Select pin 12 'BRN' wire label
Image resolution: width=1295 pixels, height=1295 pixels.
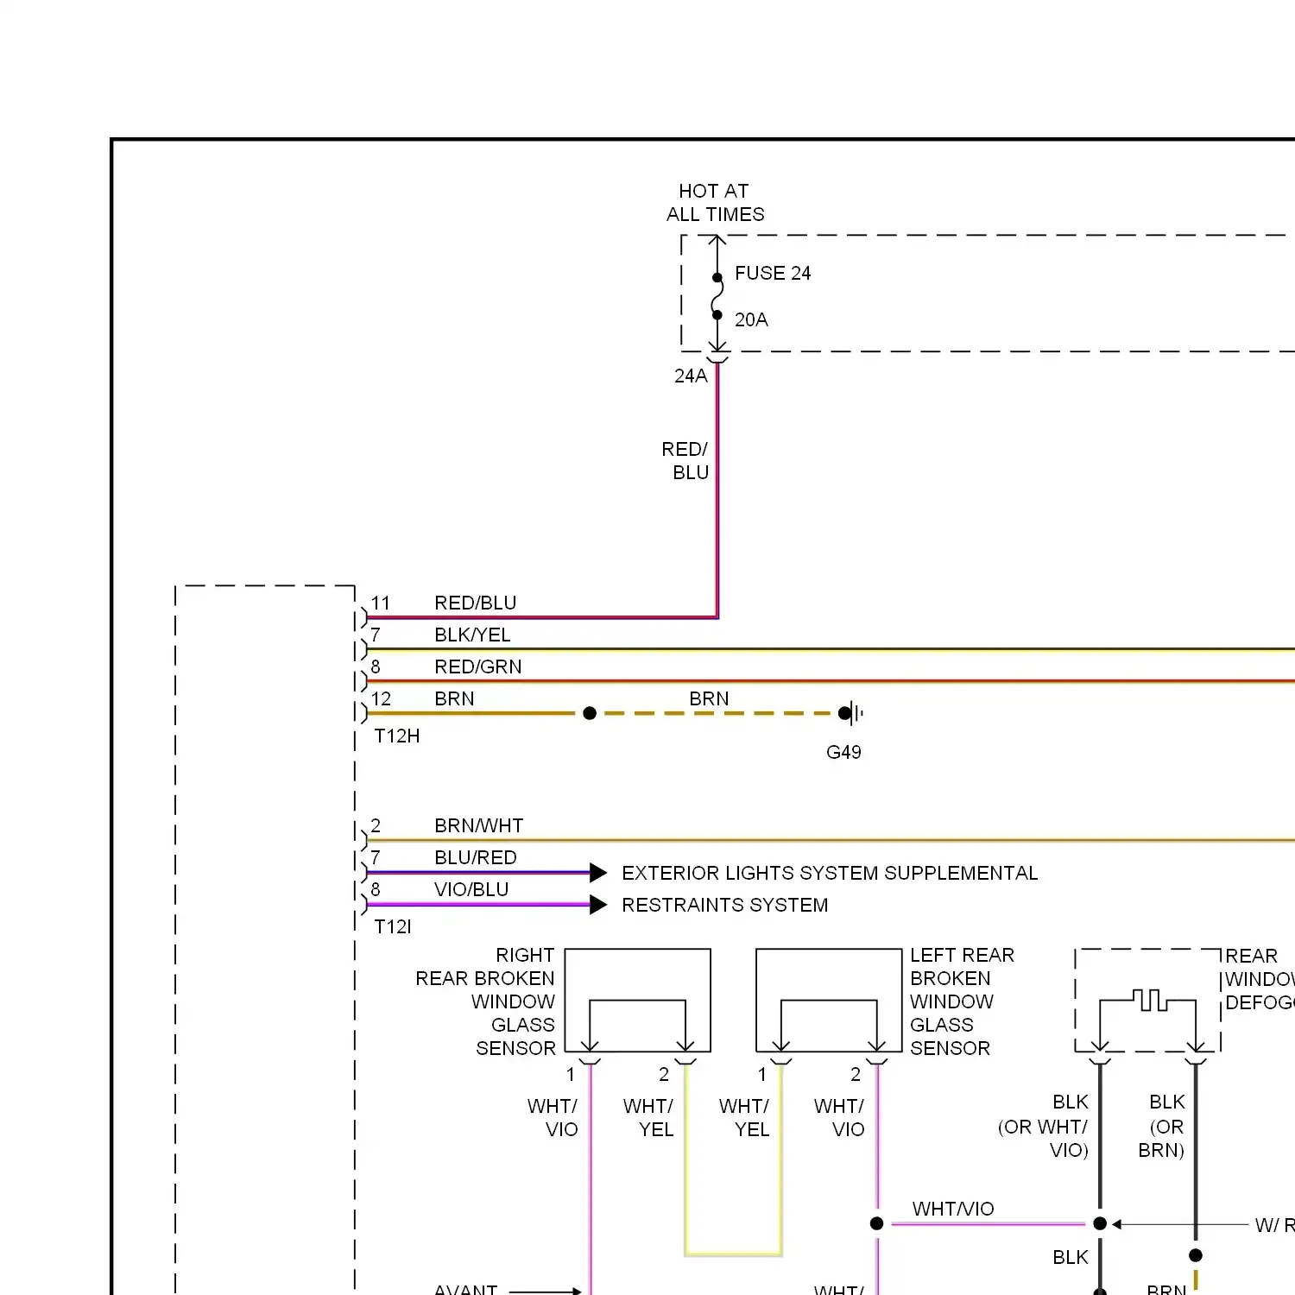point(455,699)
